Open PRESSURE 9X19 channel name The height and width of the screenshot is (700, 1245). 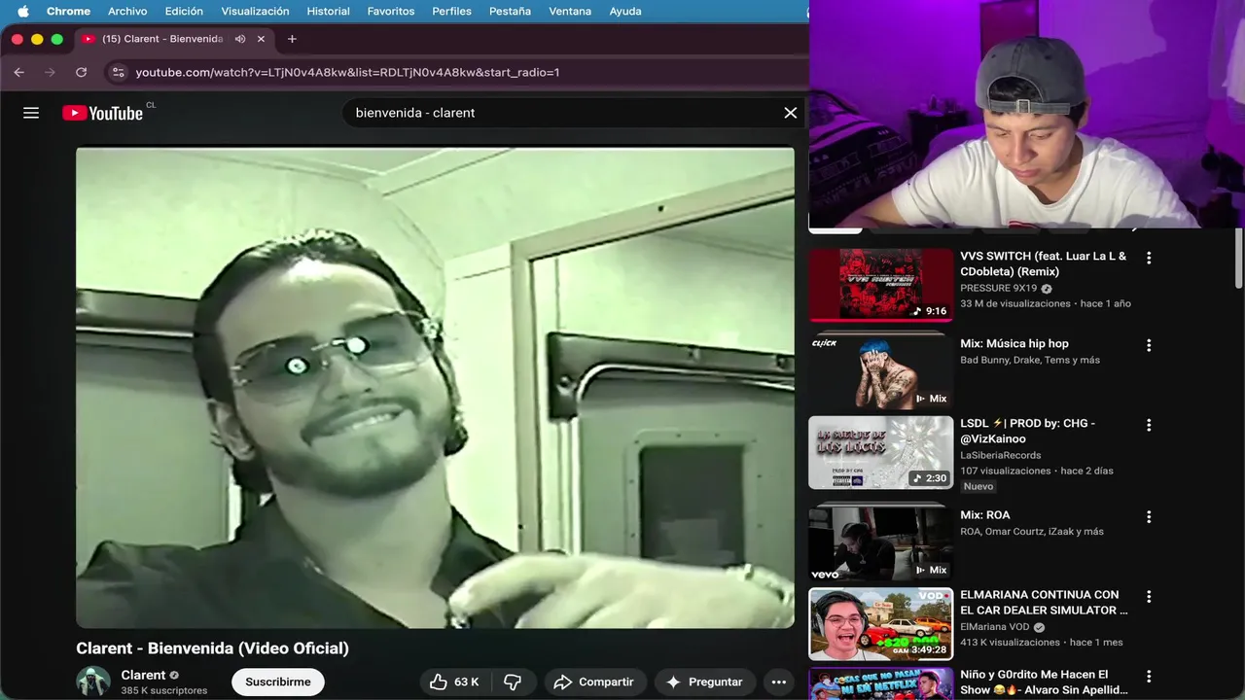[998, 289]
